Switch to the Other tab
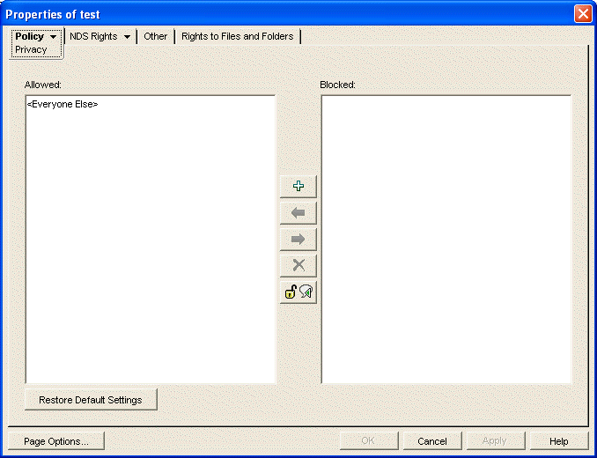This screenshot has width=597, height=458. pos(155,36)
